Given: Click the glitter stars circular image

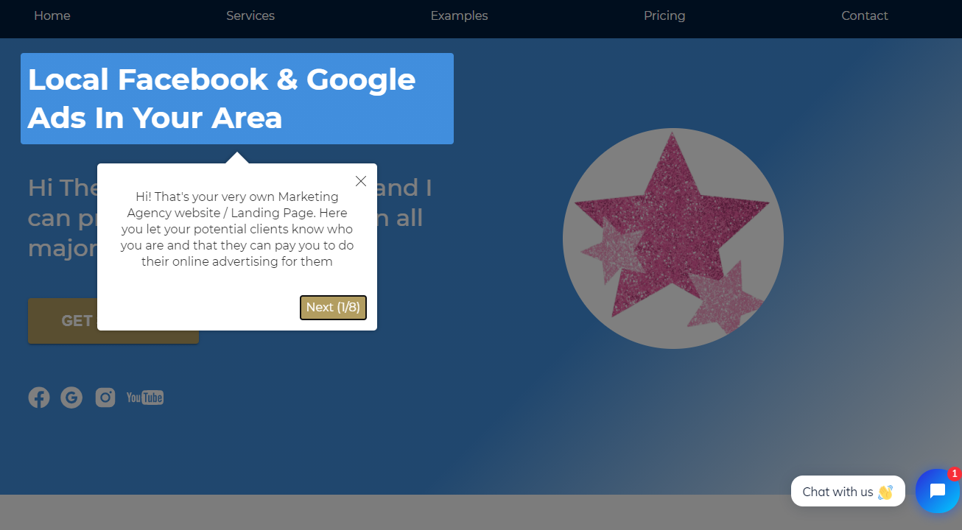Looking at the screenshot, I should 673,239.
